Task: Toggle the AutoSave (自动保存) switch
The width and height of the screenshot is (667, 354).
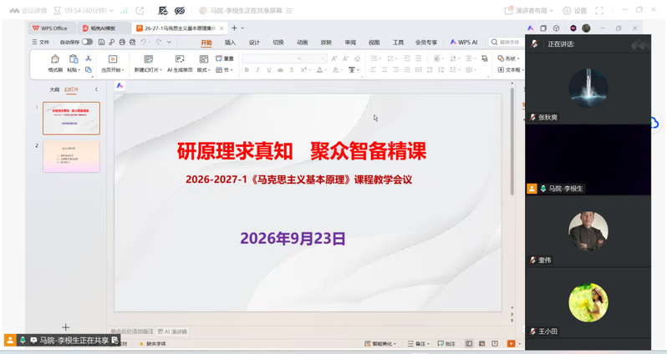Action: (x=87, y=42)
